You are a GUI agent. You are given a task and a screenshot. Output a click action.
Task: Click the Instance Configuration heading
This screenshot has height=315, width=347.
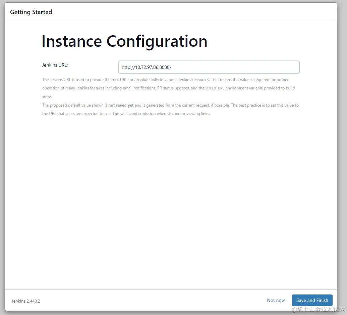pos(124,41)
